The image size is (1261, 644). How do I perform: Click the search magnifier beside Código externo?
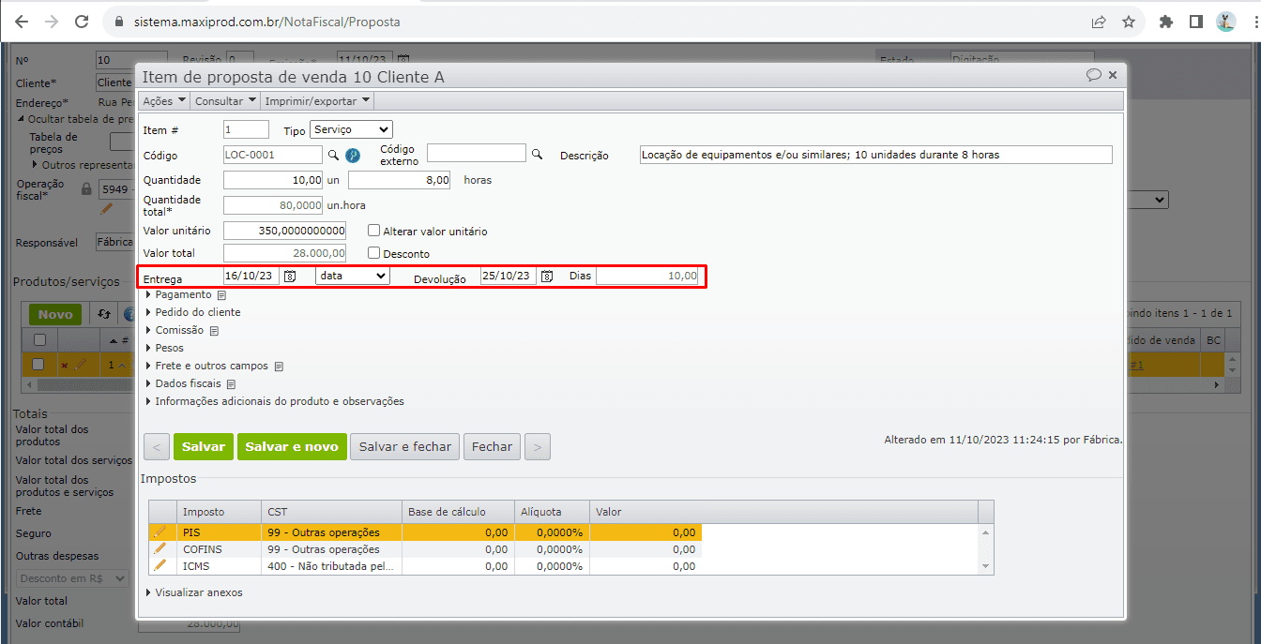click(x=538, y=154)
